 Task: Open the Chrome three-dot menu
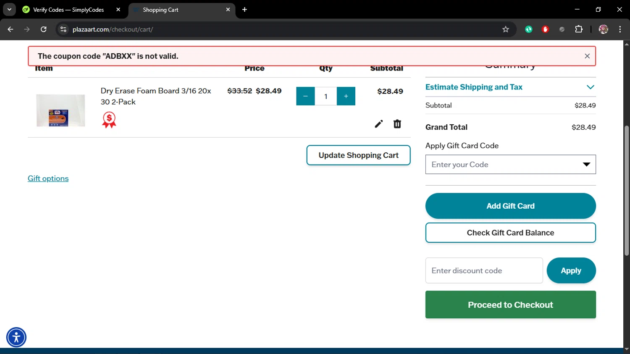point(620,29)
